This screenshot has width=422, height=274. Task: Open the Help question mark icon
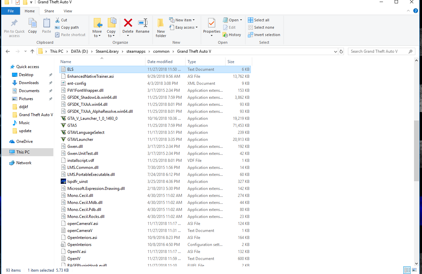pyautogui.click(x=416, y=11)
